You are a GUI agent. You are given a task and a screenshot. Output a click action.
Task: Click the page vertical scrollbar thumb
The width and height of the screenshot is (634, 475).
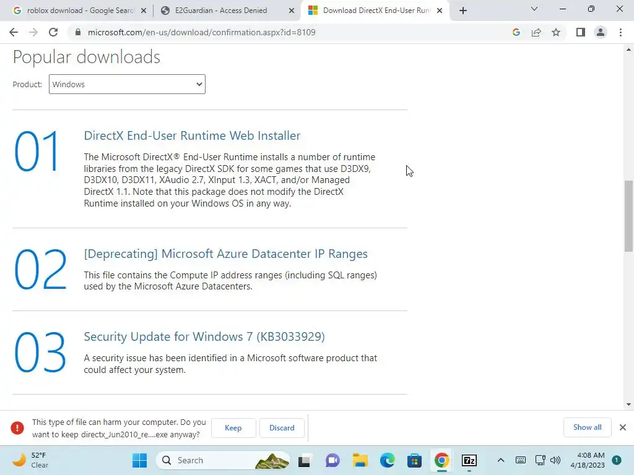pos(629,216)
